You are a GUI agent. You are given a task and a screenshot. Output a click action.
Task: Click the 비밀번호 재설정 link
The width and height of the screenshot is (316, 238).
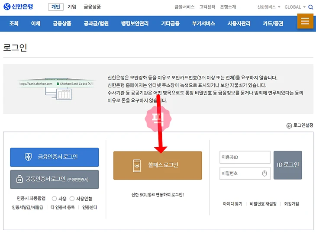[x=263, y=204]
